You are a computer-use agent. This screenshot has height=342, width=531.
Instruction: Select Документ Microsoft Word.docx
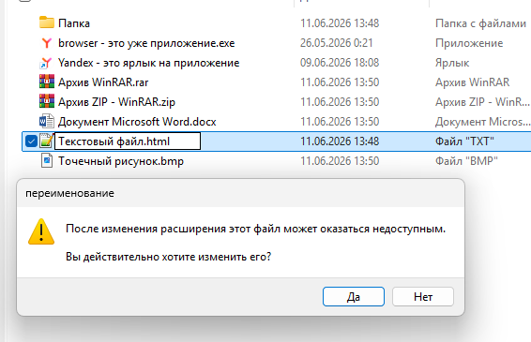pos(137,122)
